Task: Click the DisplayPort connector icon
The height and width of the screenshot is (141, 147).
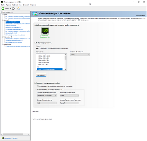Action: point(37,48)
